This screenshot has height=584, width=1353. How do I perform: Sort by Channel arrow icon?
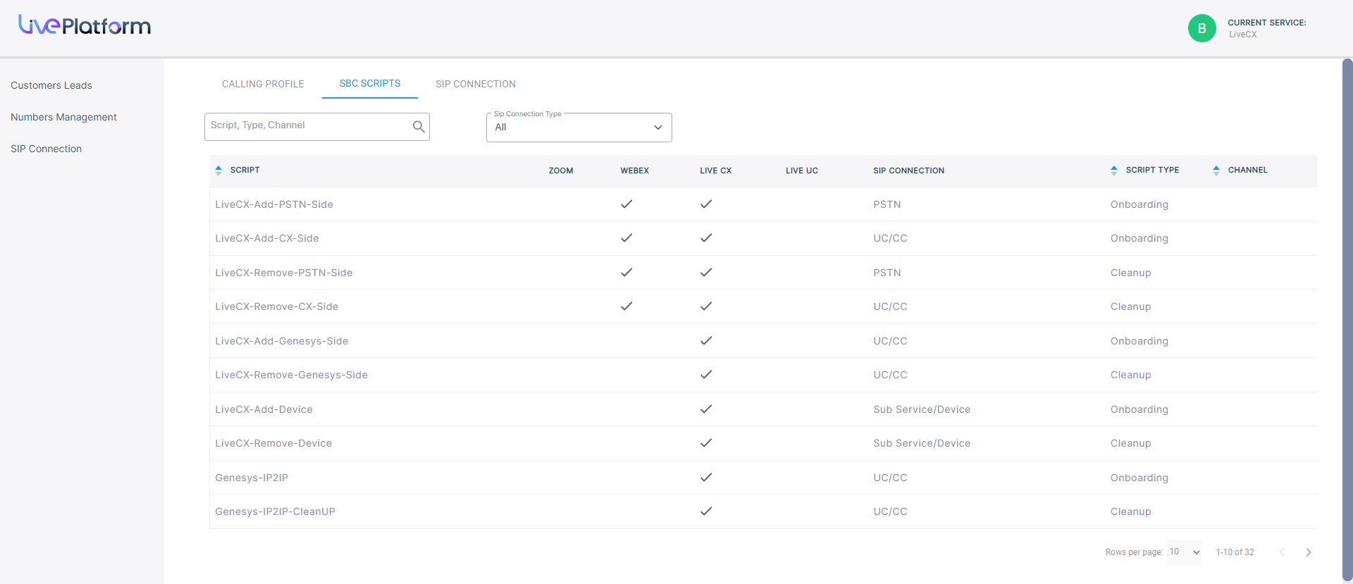[x=1216, y=170]
